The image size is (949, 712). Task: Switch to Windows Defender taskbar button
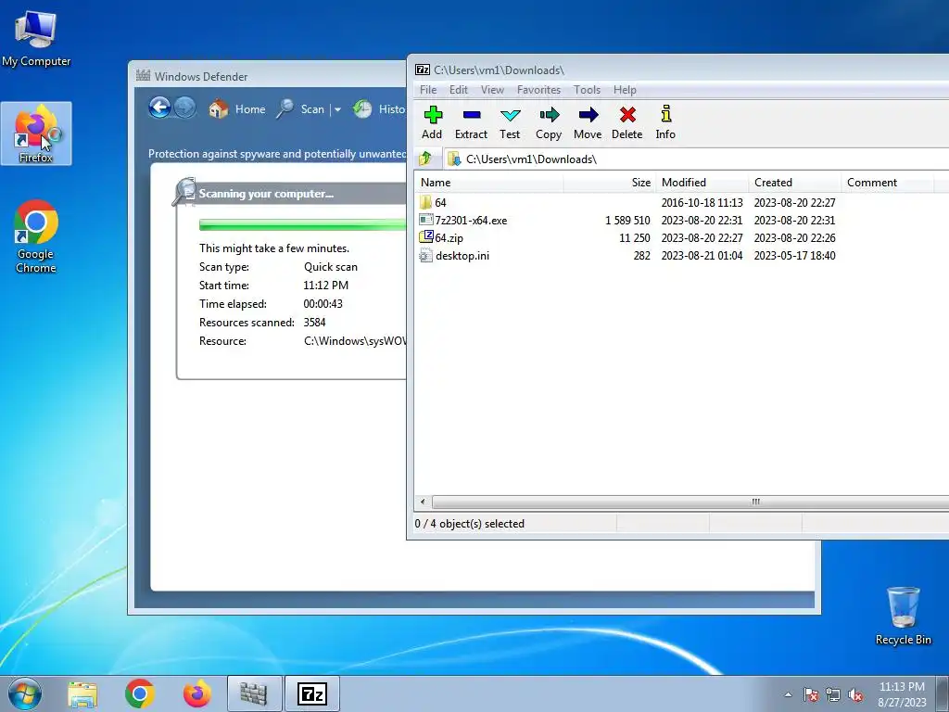tap(254, 694)
